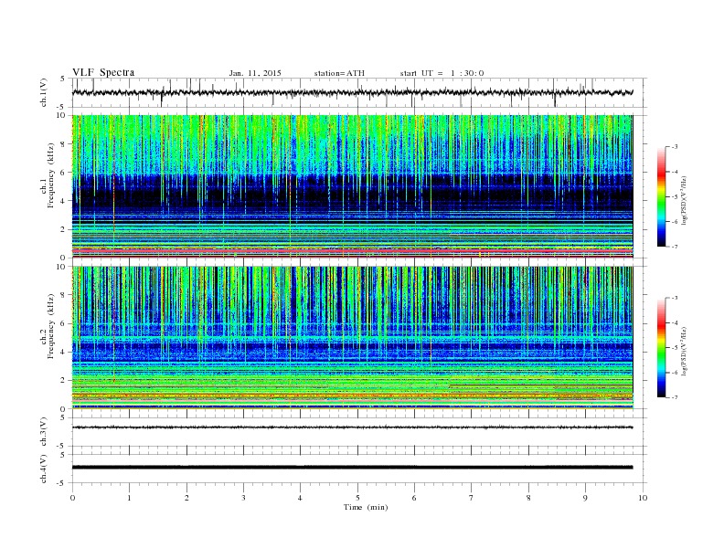This screenshot has width=724, height=559.
Task: Click tick label "10" on the time axis
Action: (x=643, y=498)
